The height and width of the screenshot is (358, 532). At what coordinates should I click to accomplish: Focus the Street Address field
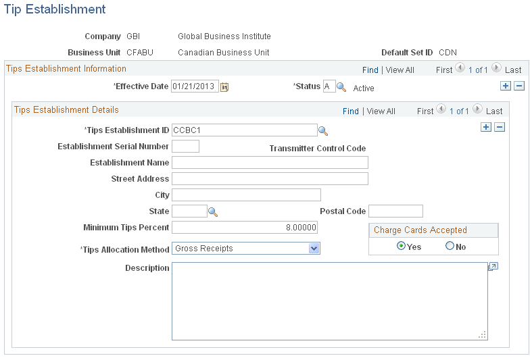270,178
